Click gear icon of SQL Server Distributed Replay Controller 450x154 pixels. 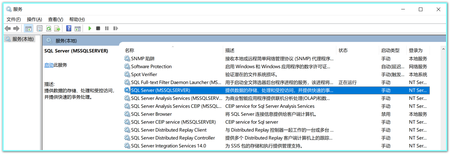(x=127, y=138)
